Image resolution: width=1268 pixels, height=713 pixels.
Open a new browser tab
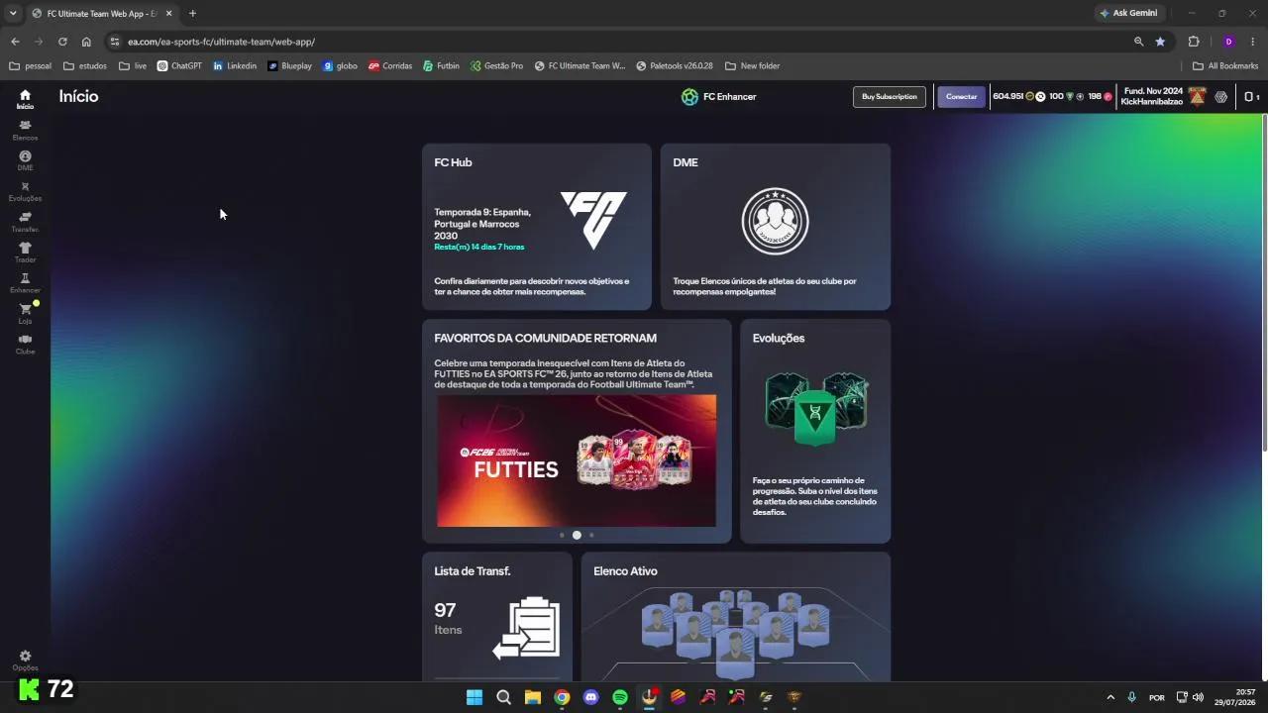[192, 13]
